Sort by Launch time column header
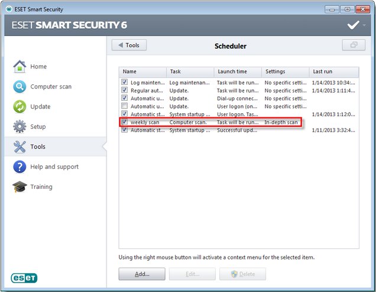 click(238, 71)
